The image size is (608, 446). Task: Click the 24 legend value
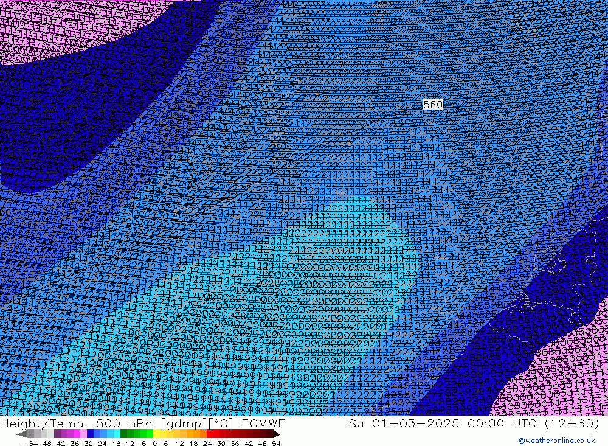pos(207,444)
